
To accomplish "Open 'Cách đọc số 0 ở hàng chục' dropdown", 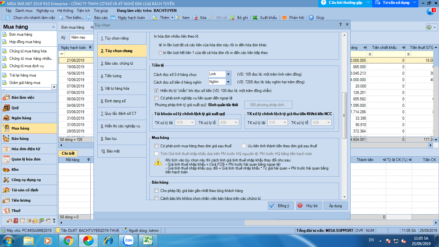I will (x=228, y=75).
